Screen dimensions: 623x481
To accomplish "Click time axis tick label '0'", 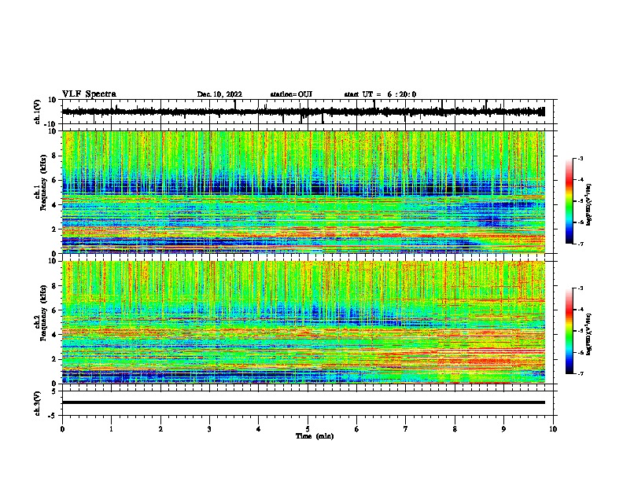I will point(62,429).
